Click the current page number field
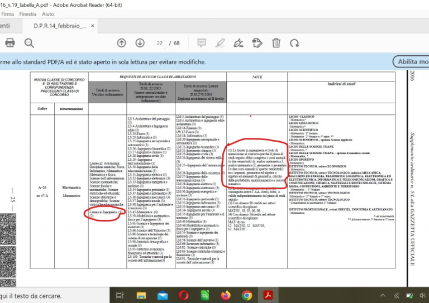 click(159, 43)
